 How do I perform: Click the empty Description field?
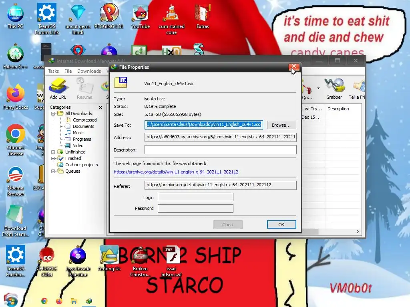tap(221, 150)
